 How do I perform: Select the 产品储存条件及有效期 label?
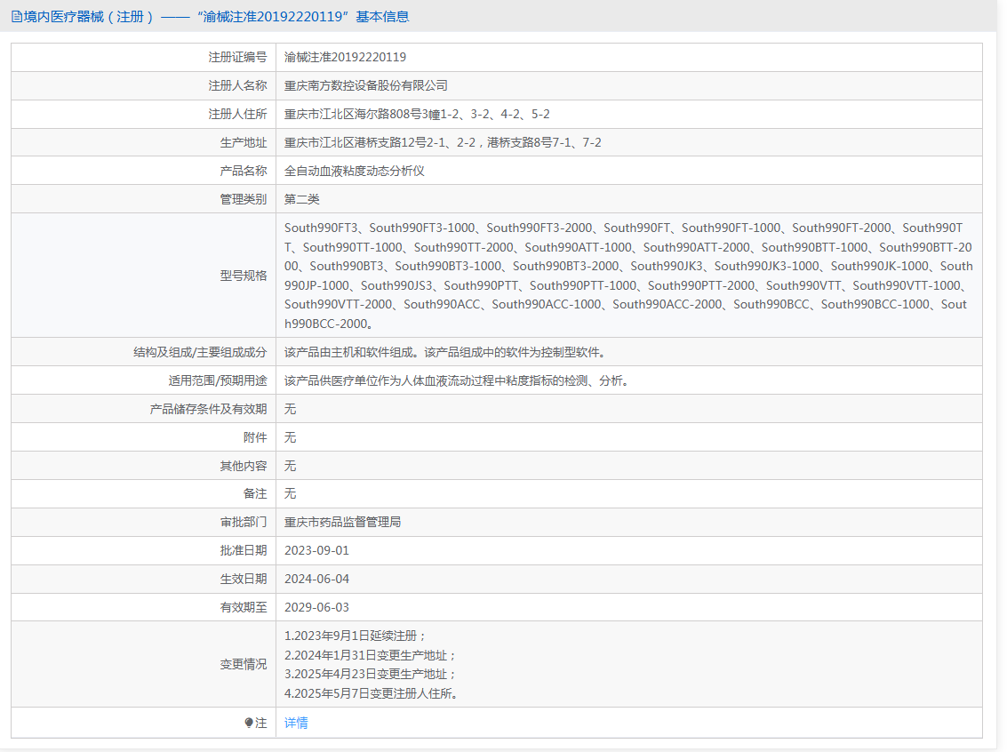209,409
